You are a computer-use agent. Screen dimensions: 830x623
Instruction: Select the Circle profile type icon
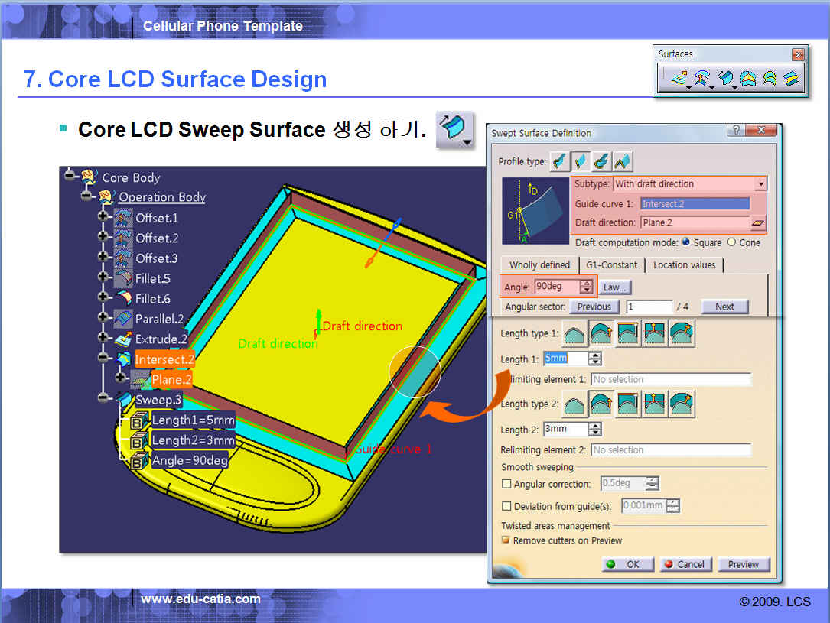pyautogui.click(x=602, y=161)
